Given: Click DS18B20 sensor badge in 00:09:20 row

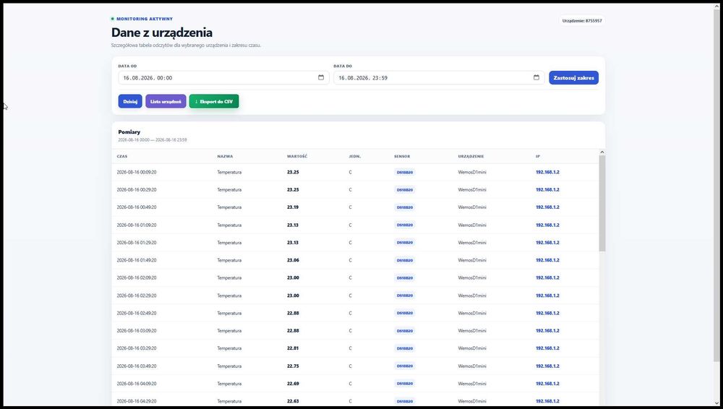Looking at the screenshot, I should click(x=405, y=172).
